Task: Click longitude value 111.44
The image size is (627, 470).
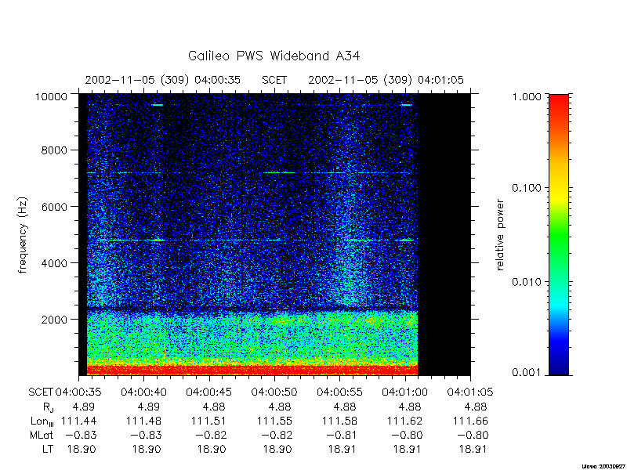Action: [x=79, y=421]
